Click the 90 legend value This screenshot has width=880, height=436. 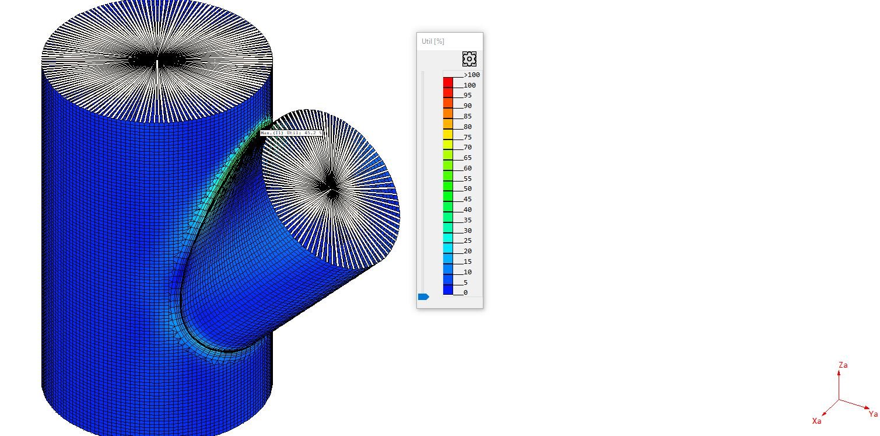(x=468, y=106)
